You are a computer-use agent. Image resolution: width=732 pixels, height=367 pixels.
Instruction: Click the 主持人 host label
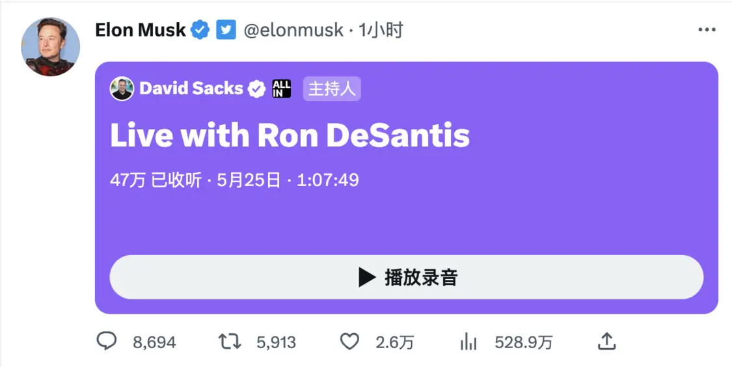[332, 89]
